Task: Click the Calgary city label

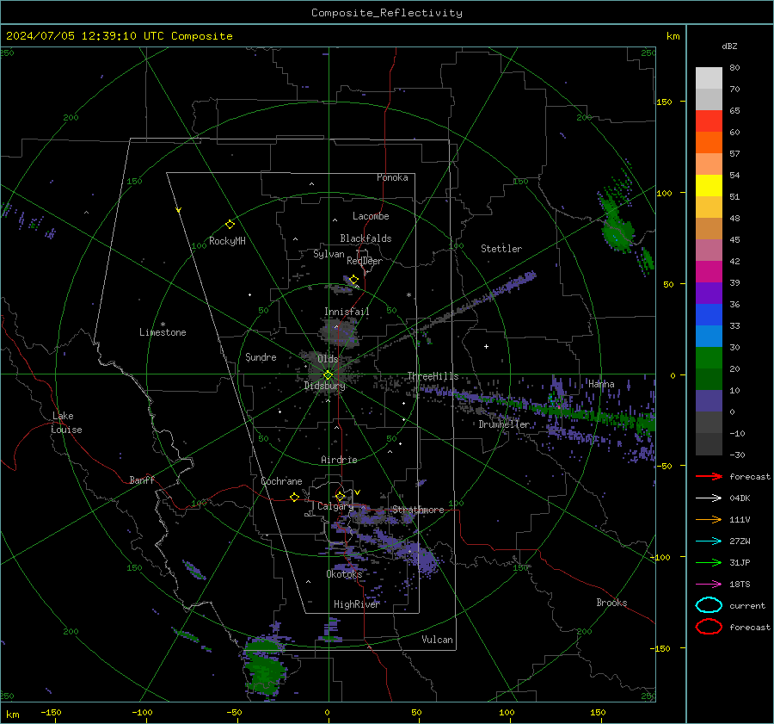Action: click(335, 506)
